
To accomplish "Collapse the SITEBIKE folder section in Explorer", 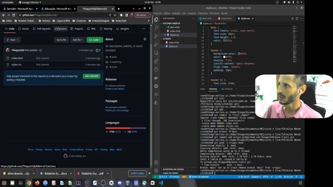I will (167, 39).
